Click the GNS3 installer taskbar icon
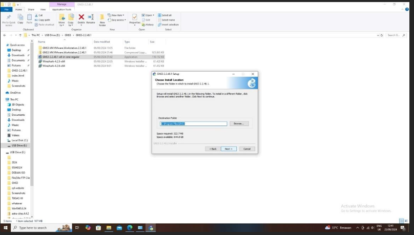414x235 pixels. coord(151,228)
